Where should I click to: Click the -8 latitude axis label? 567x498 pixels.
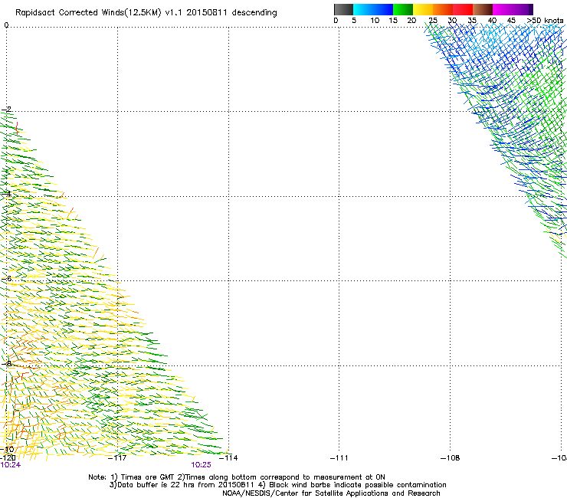coord(6,363)
